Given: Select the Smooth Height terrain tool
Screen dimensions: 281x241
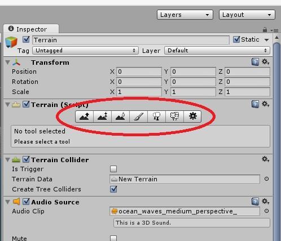Looking at the screenshot, I should tap(120, 117).
